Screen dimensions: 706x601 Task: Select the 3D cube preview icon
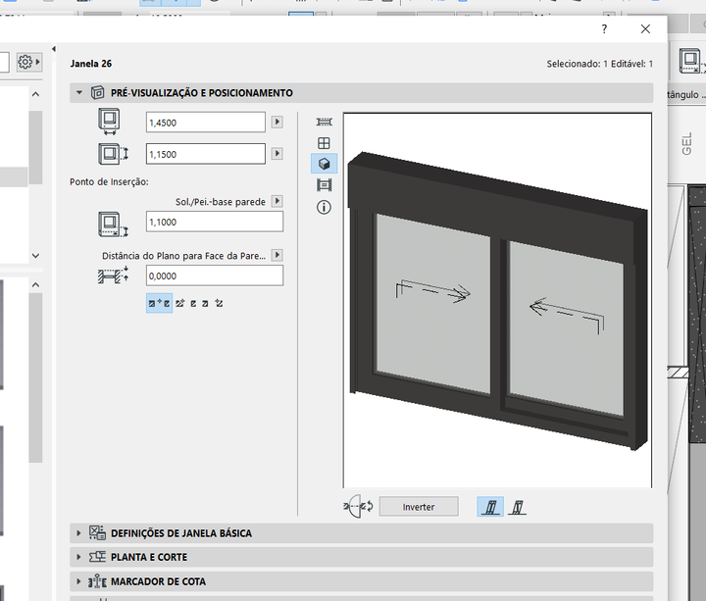tap(325, 164)
